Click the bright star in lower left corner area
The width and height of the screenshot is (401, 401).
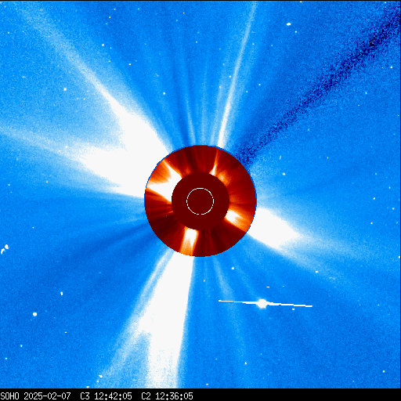34,314
